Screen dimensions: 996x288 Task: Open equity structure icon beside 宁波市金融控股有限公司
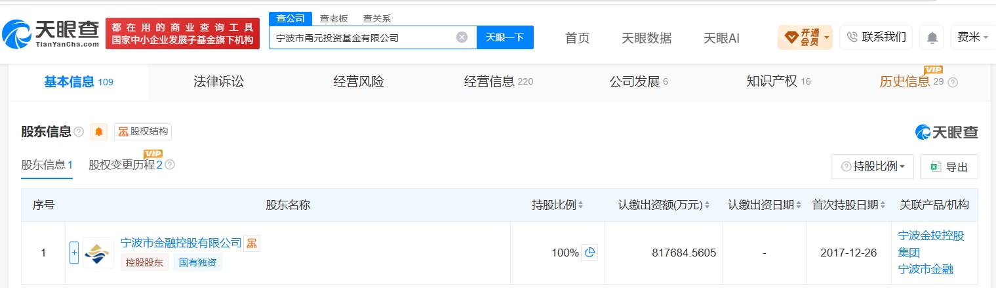[252, 243]
